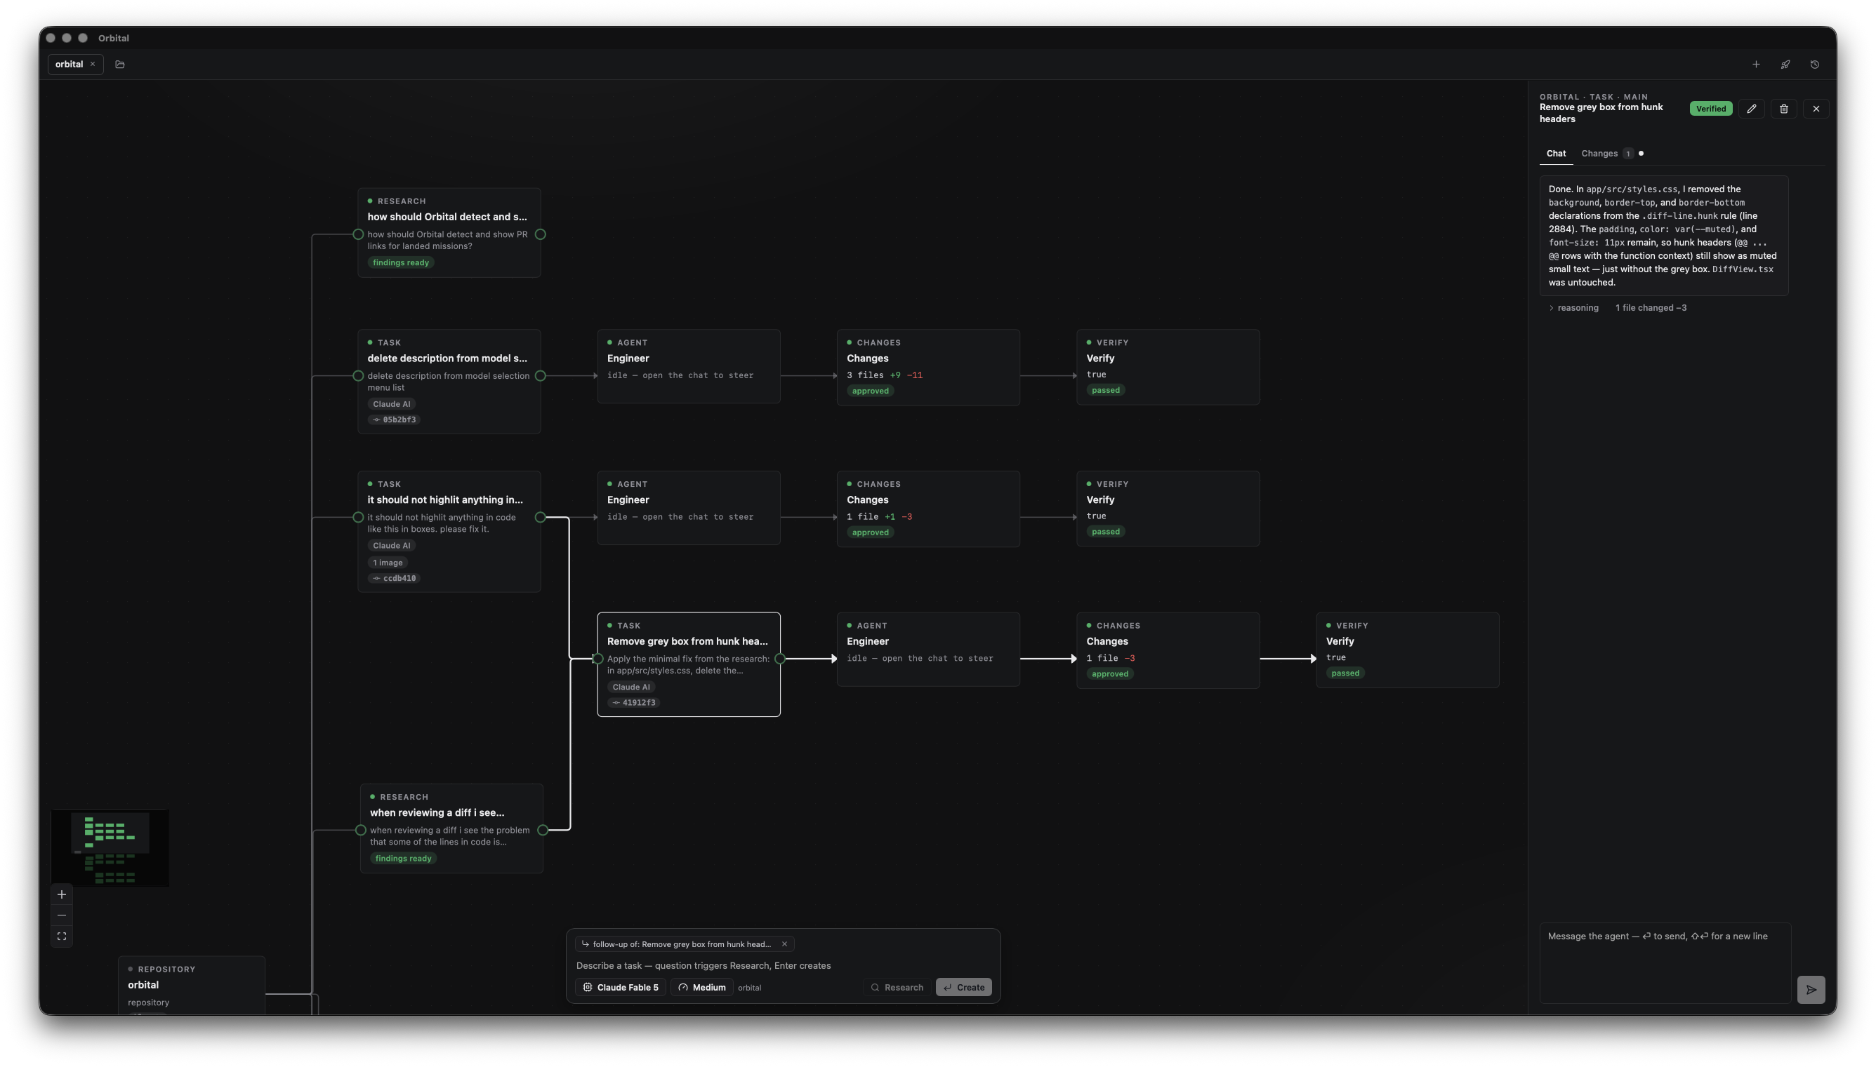
Task: Click output handle of the diff review research node
Action: (543, 831)
